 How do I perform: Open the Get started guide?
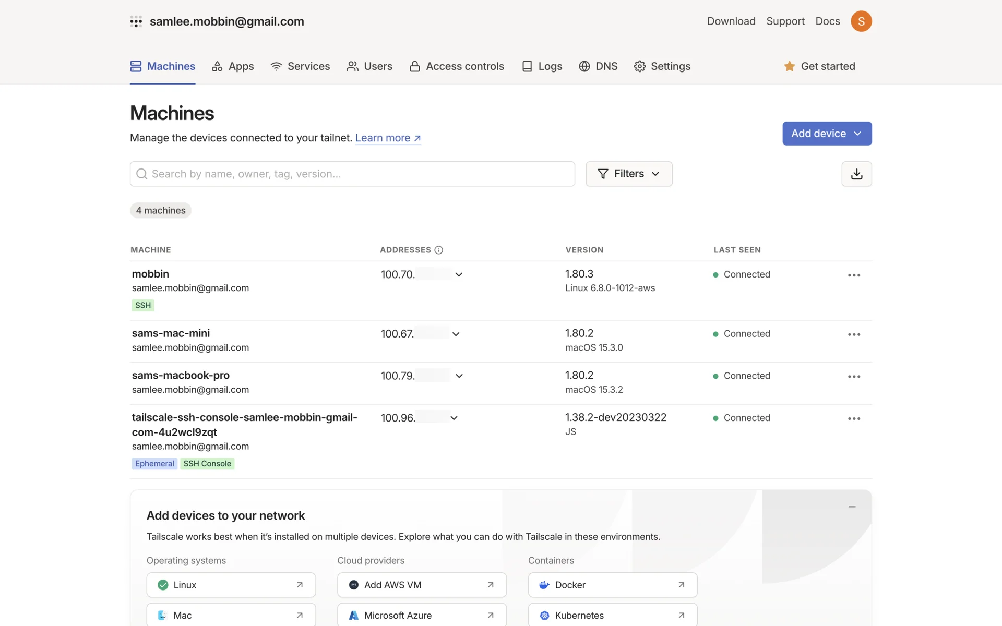point(819,66)
